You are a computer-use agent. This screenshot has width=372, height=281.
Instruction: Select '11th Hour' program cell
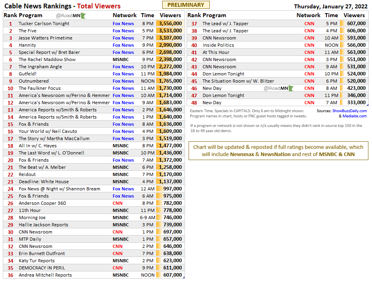(x=30, y=210)
